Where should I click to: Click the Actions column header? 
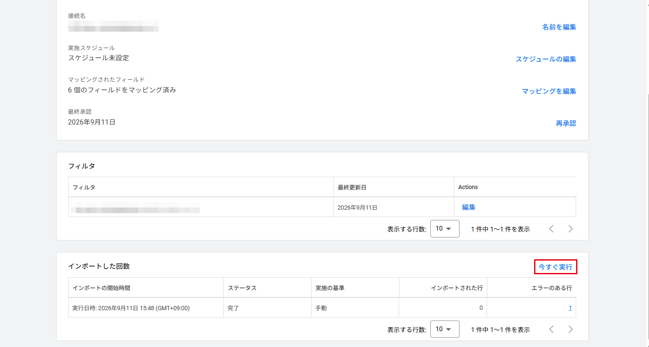pyautogui.click(x=515, y=187)
